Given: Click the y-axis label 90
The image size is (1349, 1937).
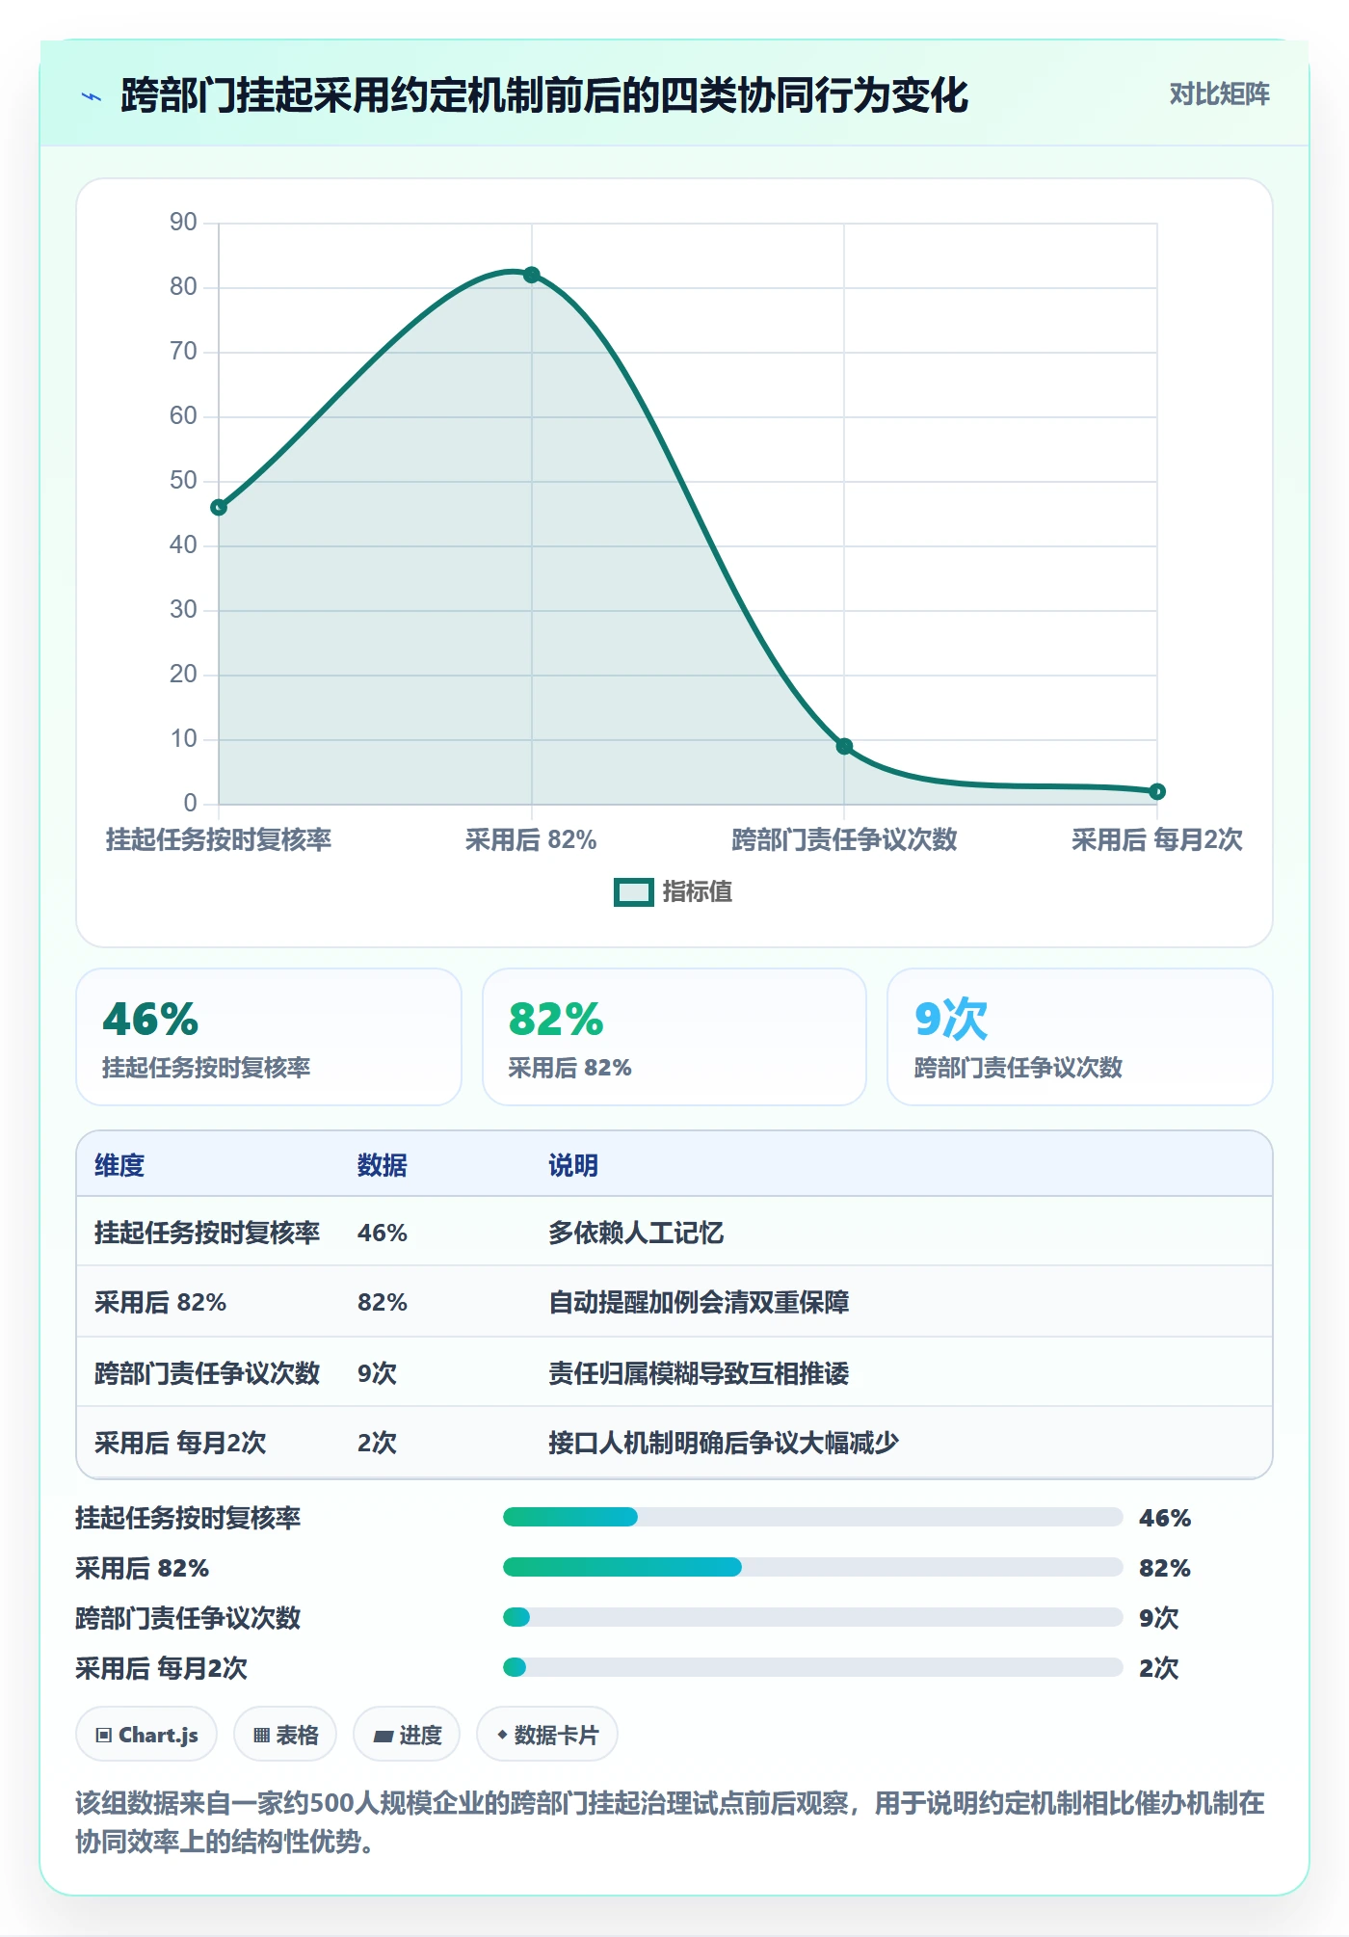Looking at the screenshot, I should coord(183,223).
